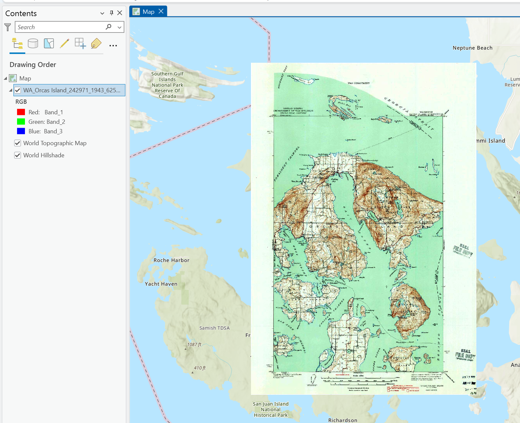Open the List By Editing pencil view

click(65, 43)
